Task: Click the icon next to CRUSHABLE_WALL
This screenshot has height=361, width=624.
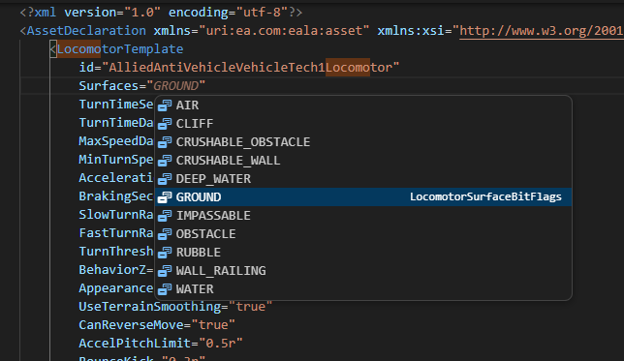Action: point(165,161)
